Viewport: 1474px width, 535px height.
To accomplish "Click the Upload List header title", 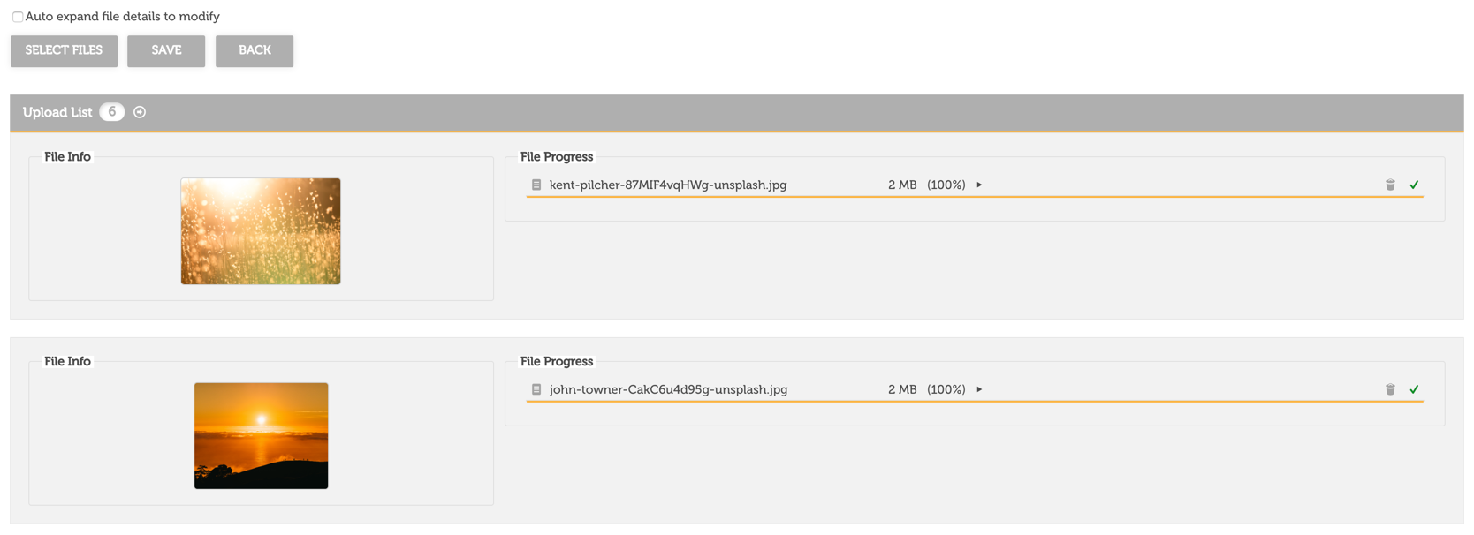I will [57, 112].
